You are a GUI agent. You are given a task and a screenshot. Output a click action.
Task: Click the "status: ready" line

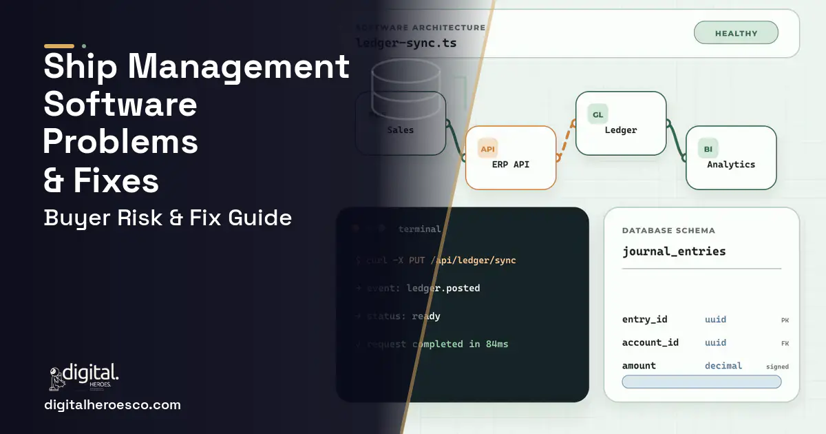pyautogui.click(x=398, y=316)
